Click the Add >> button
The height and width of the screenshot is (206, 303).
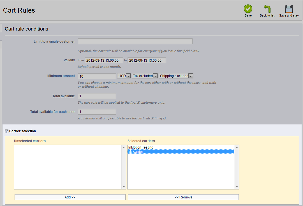coord(70,197)
